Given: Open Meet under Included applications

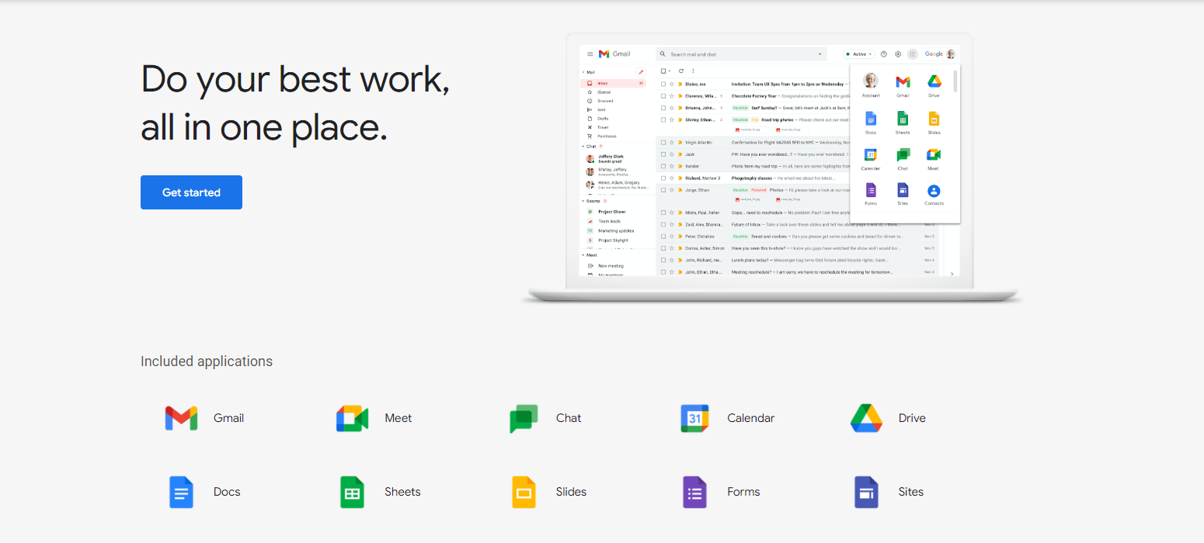Looking at the screenshot, I should [374, 418].
